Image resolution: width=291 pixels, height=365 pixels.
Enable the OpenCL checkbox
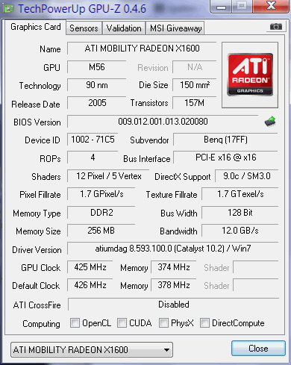pyautogui.click(x=75, y=323)
